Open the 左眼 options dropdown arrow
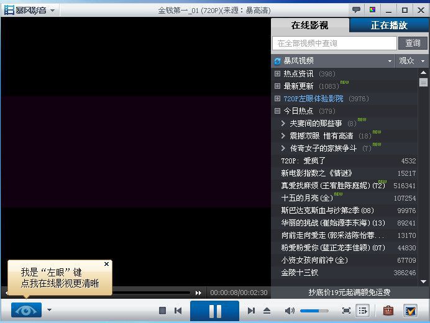430x323 pixels. coord(49,310)
